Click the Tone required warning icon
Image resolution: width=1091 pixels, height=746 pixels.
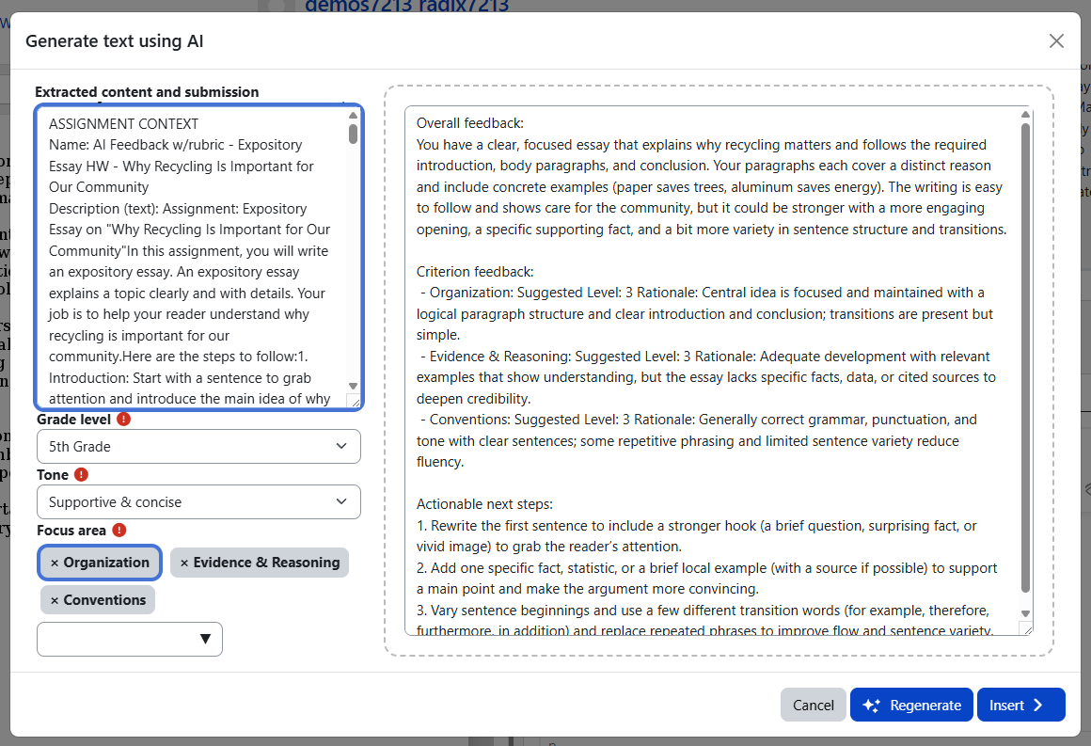[x=81, y=475]
